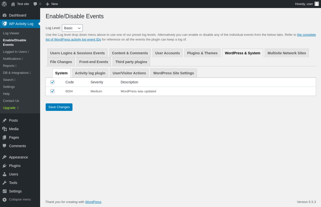Click the plus New content icon
The width and height of the screenshot is (321, 207).
pos(47,4)
